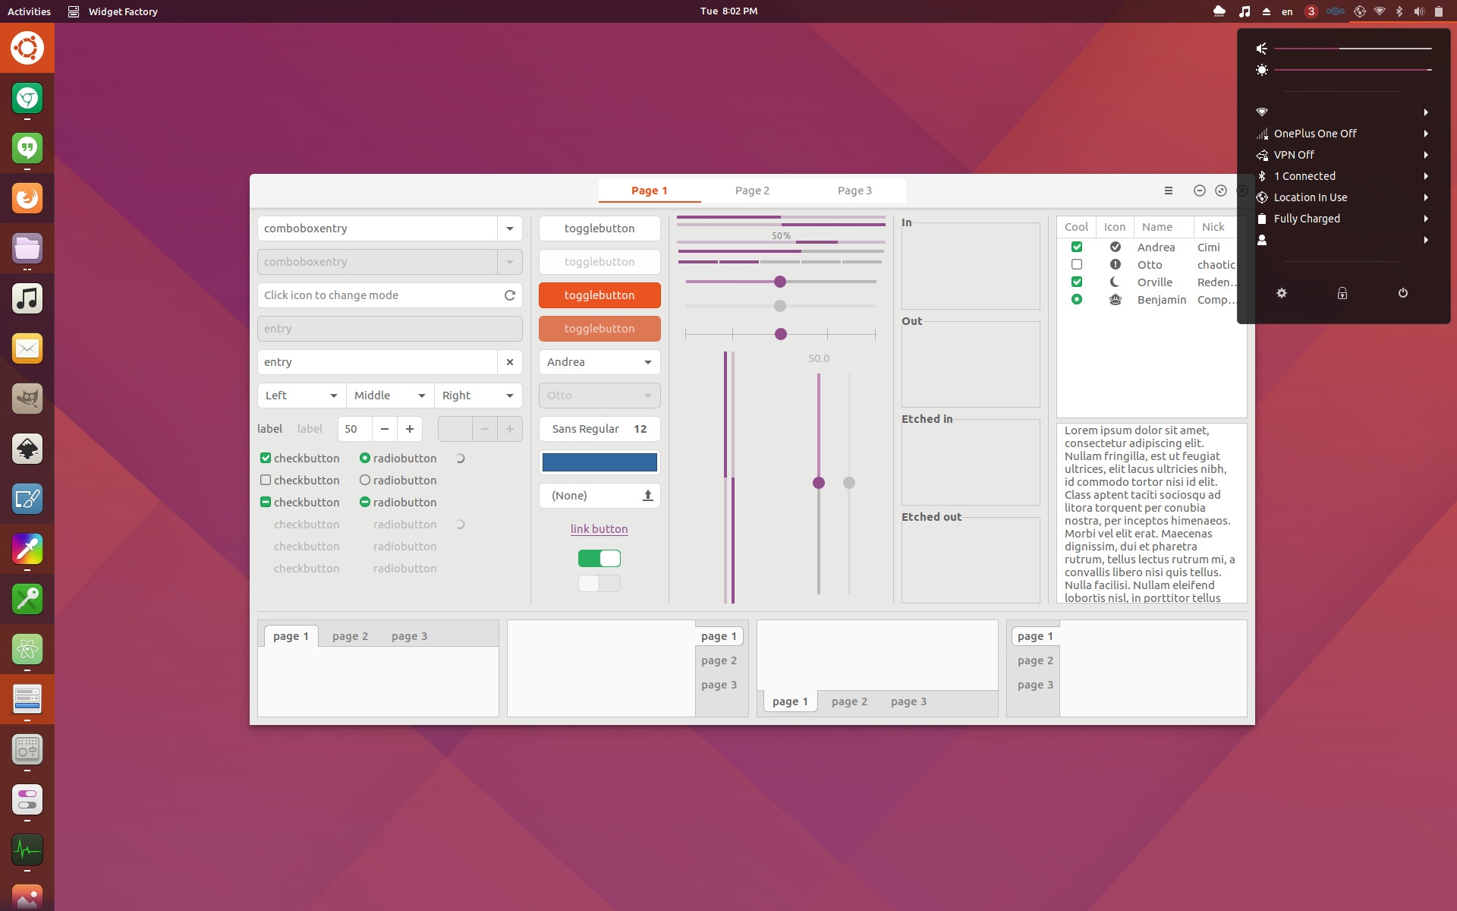Launch Inkscape from the dock
Screen dimensions: 1457x911
click(x=27, y=449)
